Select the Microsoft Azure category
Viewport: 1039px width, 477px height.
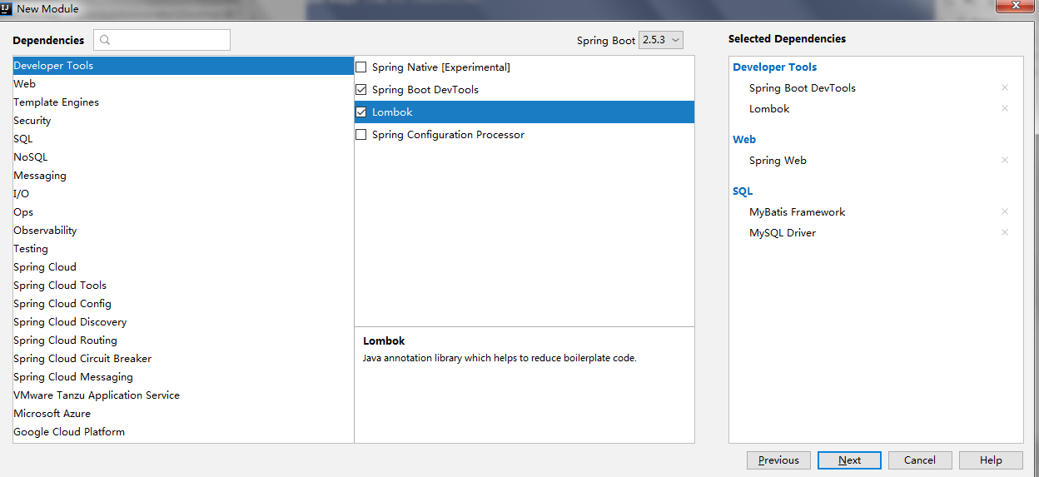[183, 414]
